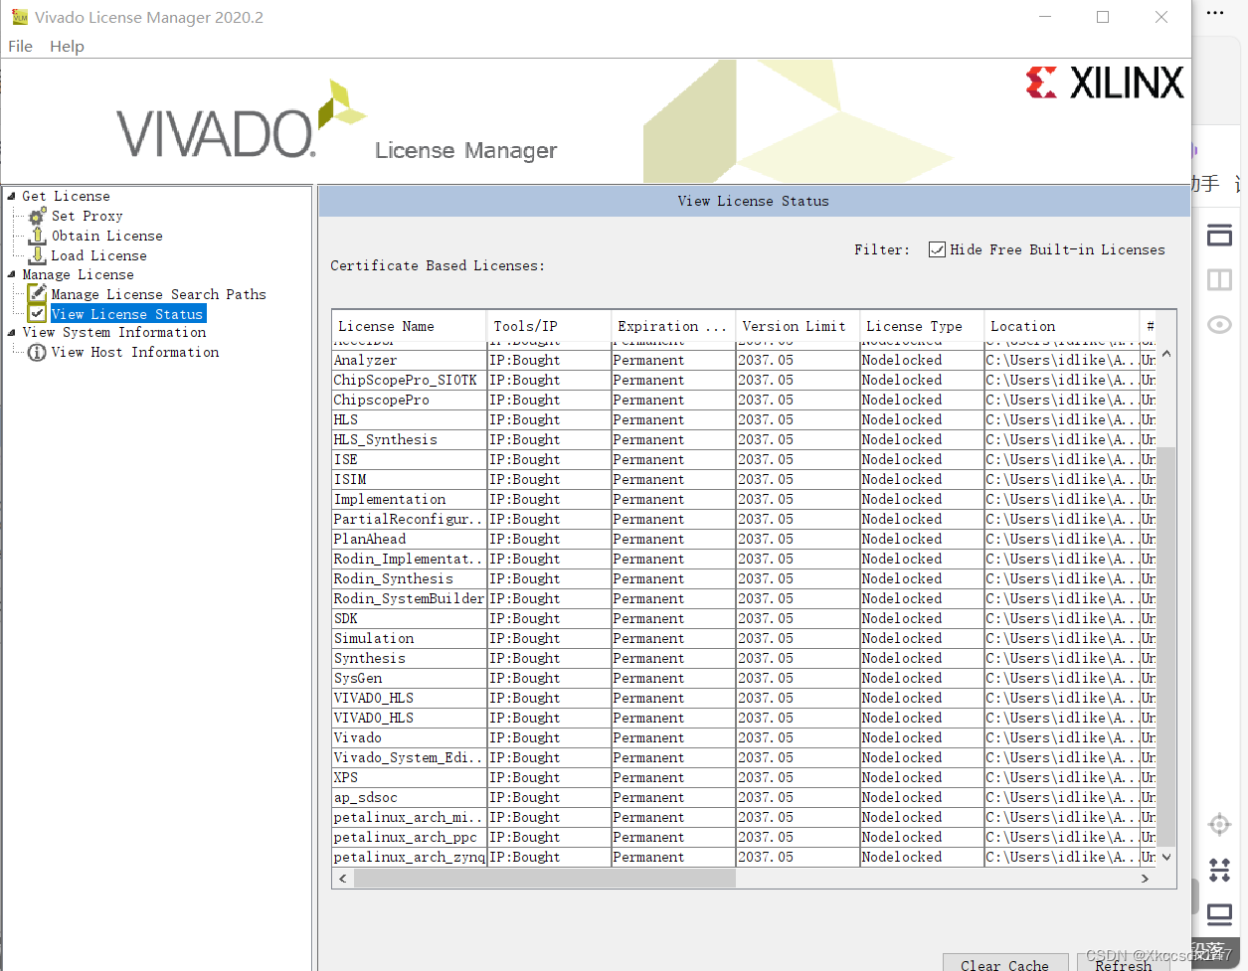The height and width of the screenshot is (971, 1248).
Task: Select View Host Information tree item
Action: pyautogui.click(x=135, y=352)
